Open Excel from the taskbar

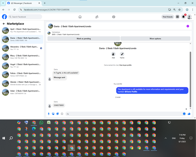point(49,122)
